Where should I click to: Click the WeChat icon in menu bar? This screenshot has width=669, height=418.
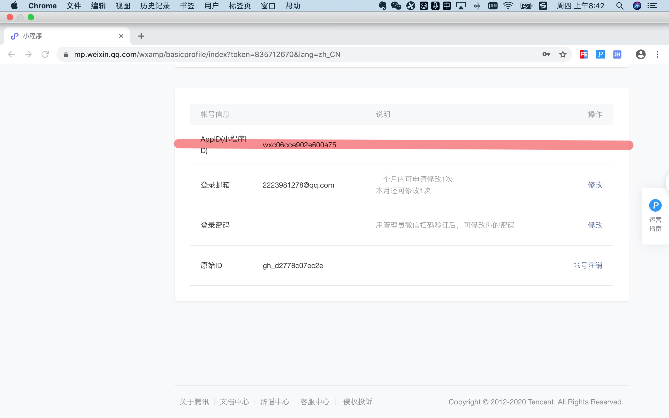pyautogui.click(x=396, y=6)
